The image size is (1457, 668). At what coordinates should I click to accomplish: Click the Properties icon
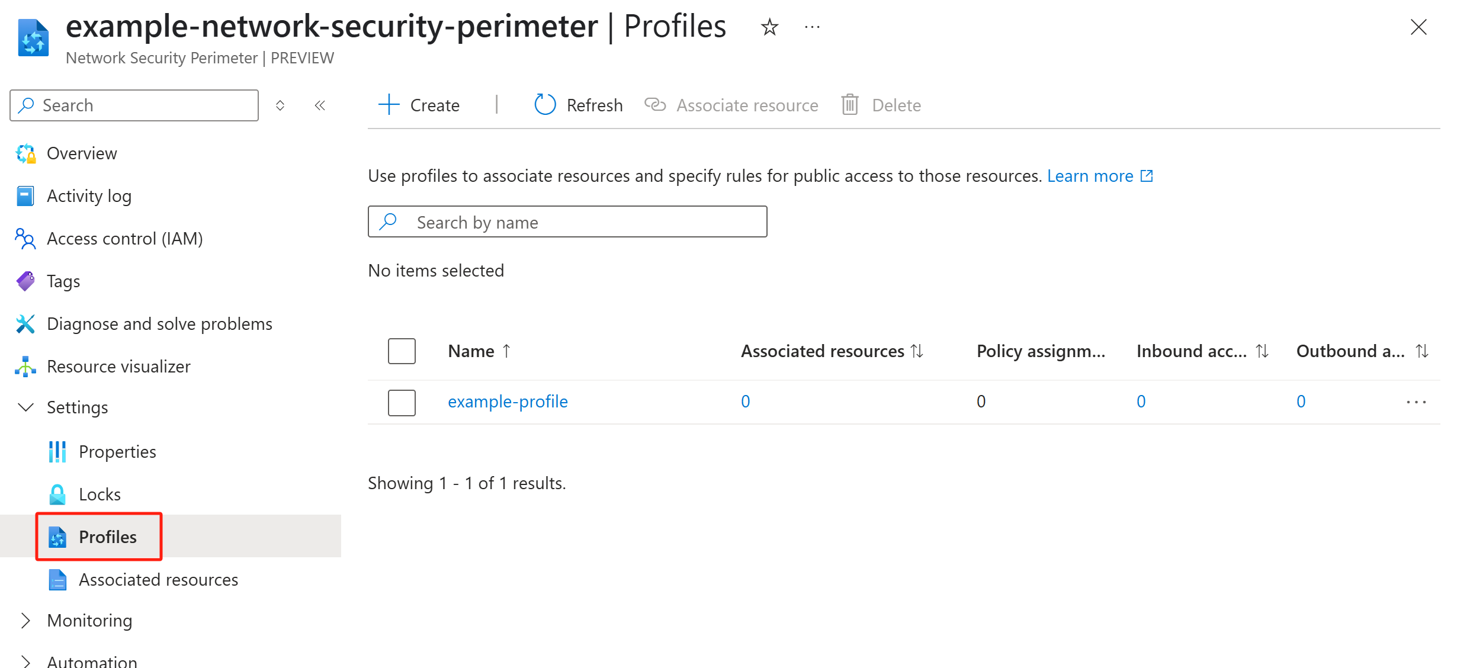click(x=57, y=452)
